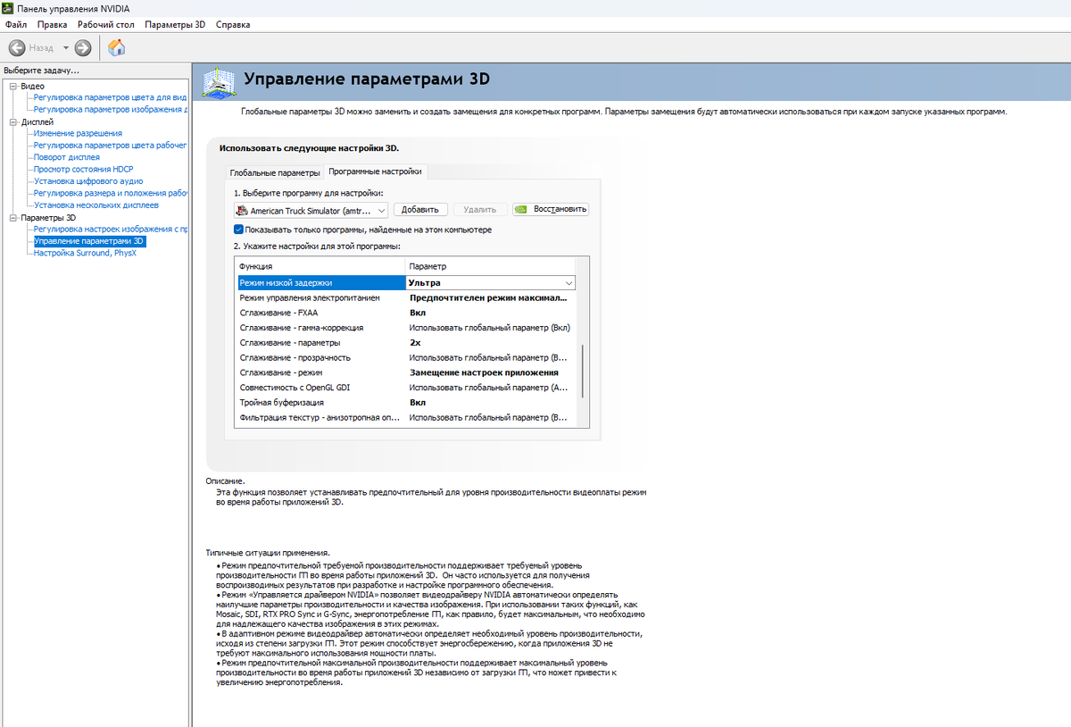Click the Home icon in toolbar
This screenshot has width=1071, height=727.
pos(116,47)
